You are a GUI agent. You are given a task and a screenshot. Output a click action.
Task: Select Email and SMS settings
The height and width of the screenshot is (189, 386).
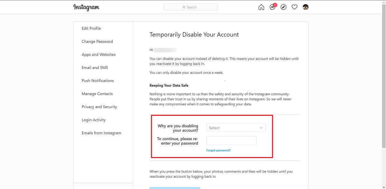click(x=95, y=68)
